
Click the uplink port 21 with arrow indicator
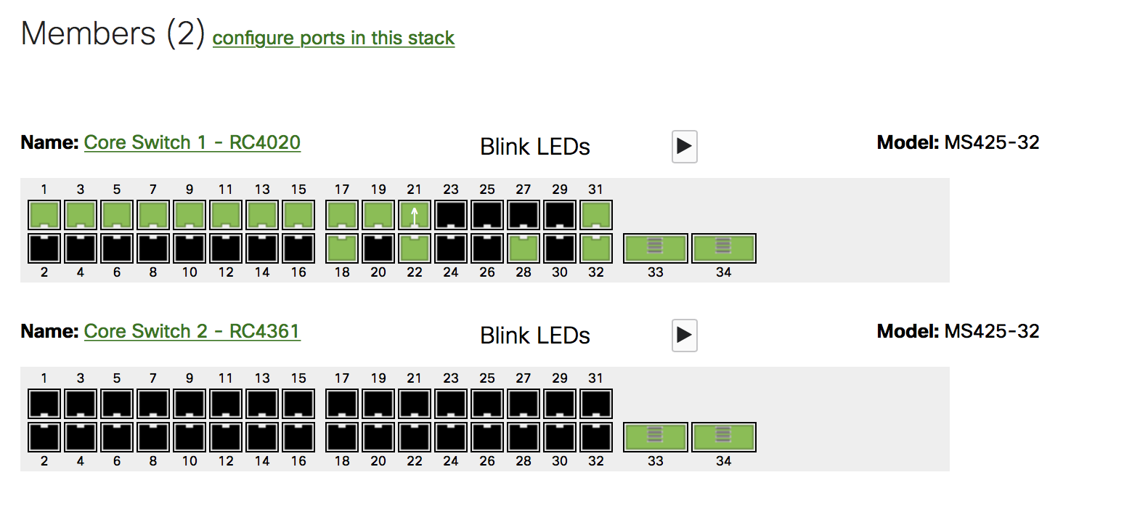(x=415, y=215)
